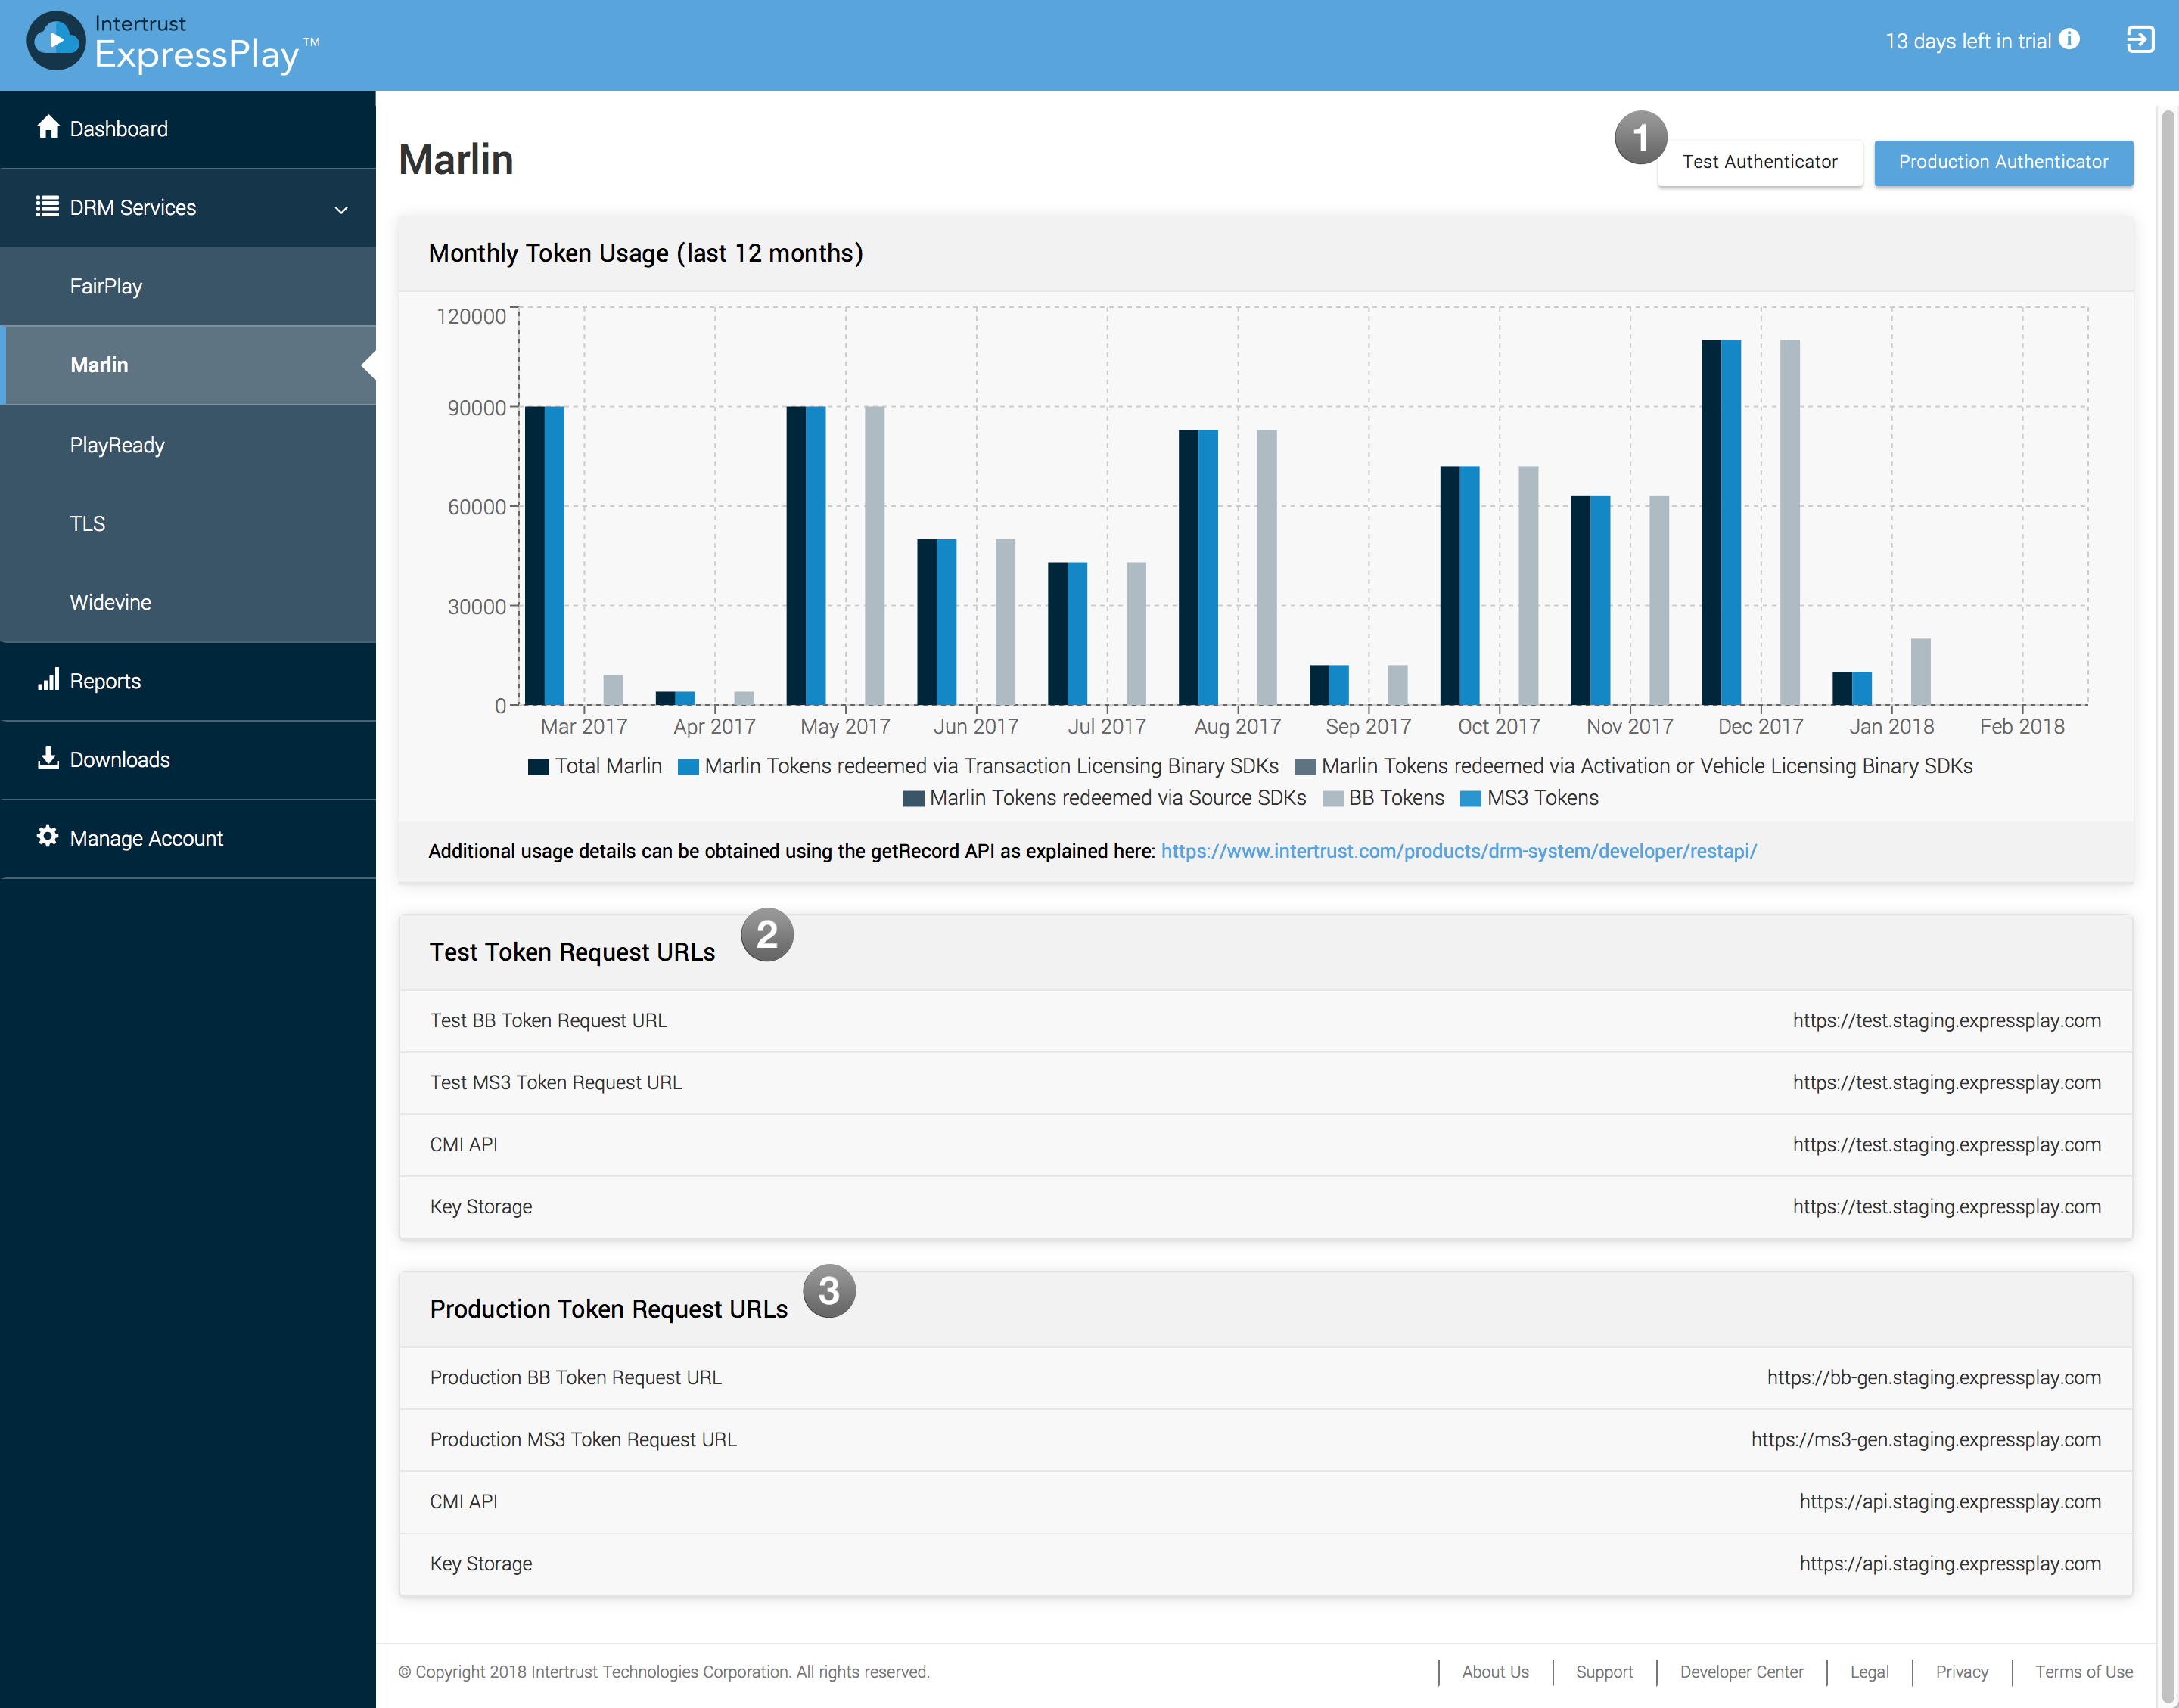Click the '13 days left in trial' text
The width and height of the screenshot is (2179, 1708).
coord(1967,41)
